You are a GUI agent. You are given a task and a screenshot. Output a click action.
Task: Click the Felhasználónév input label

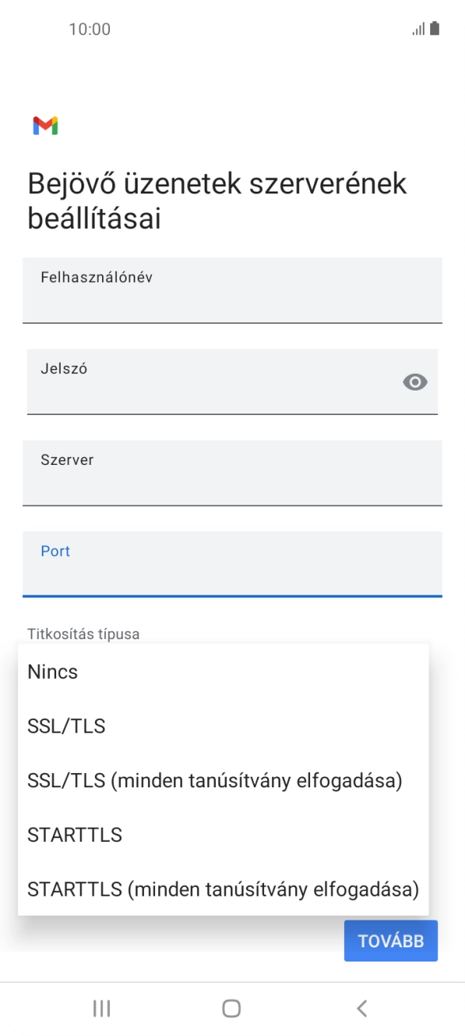(97, 277)
